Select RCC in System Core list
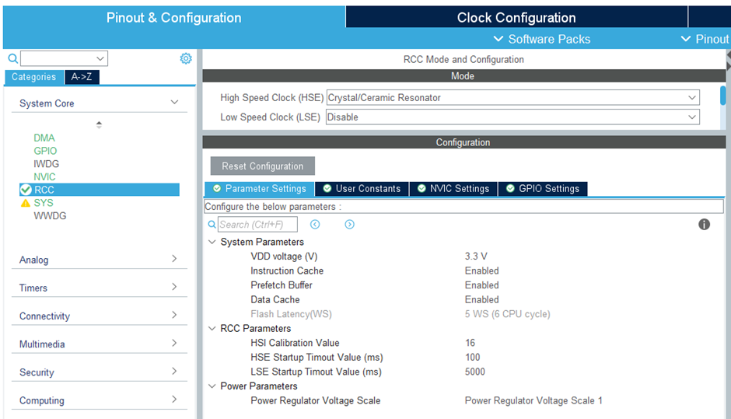 (x=100, y=190)
